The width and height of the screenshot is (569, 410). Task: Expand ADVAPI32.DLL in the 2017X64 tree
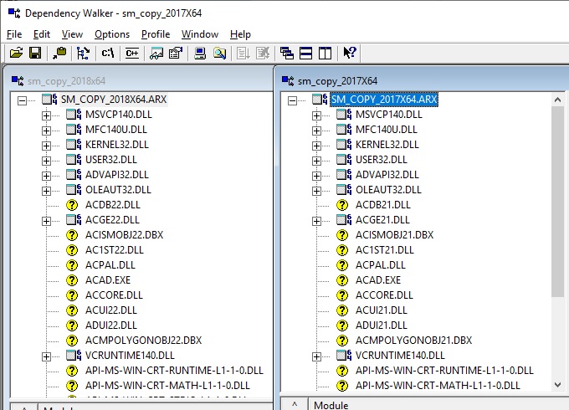coord(317,176)
